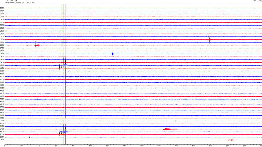
Task: Click the 14m tick label on the axis
Action: click(125, 146)
